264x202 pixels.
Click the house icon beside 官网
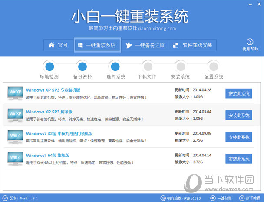point(52,45)
